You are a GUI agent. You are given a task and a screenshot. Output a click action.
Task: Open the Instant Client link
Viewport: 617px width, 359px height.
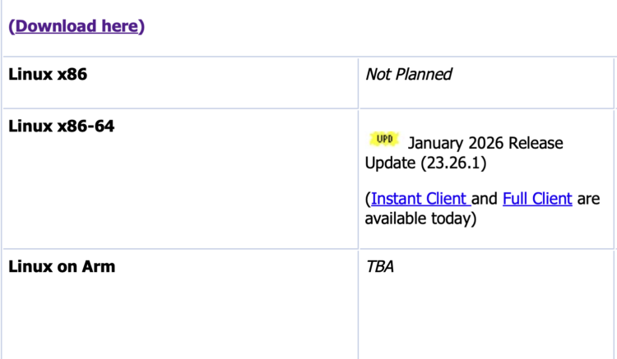420,199
